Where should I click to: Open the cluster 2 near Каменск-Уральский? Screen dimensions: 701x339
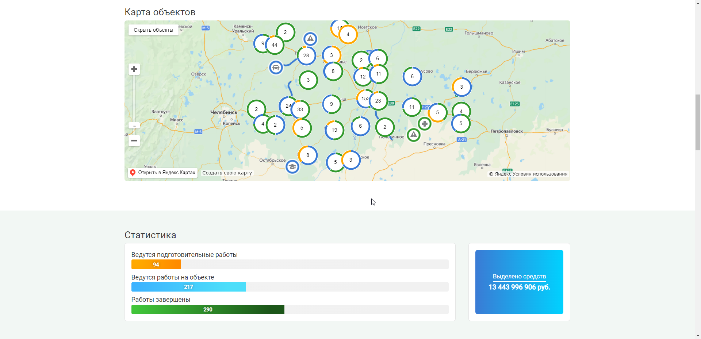pos(286,32)
